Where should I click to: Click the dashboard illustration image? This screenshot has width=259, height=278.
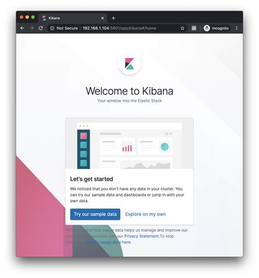pos(129,143)
